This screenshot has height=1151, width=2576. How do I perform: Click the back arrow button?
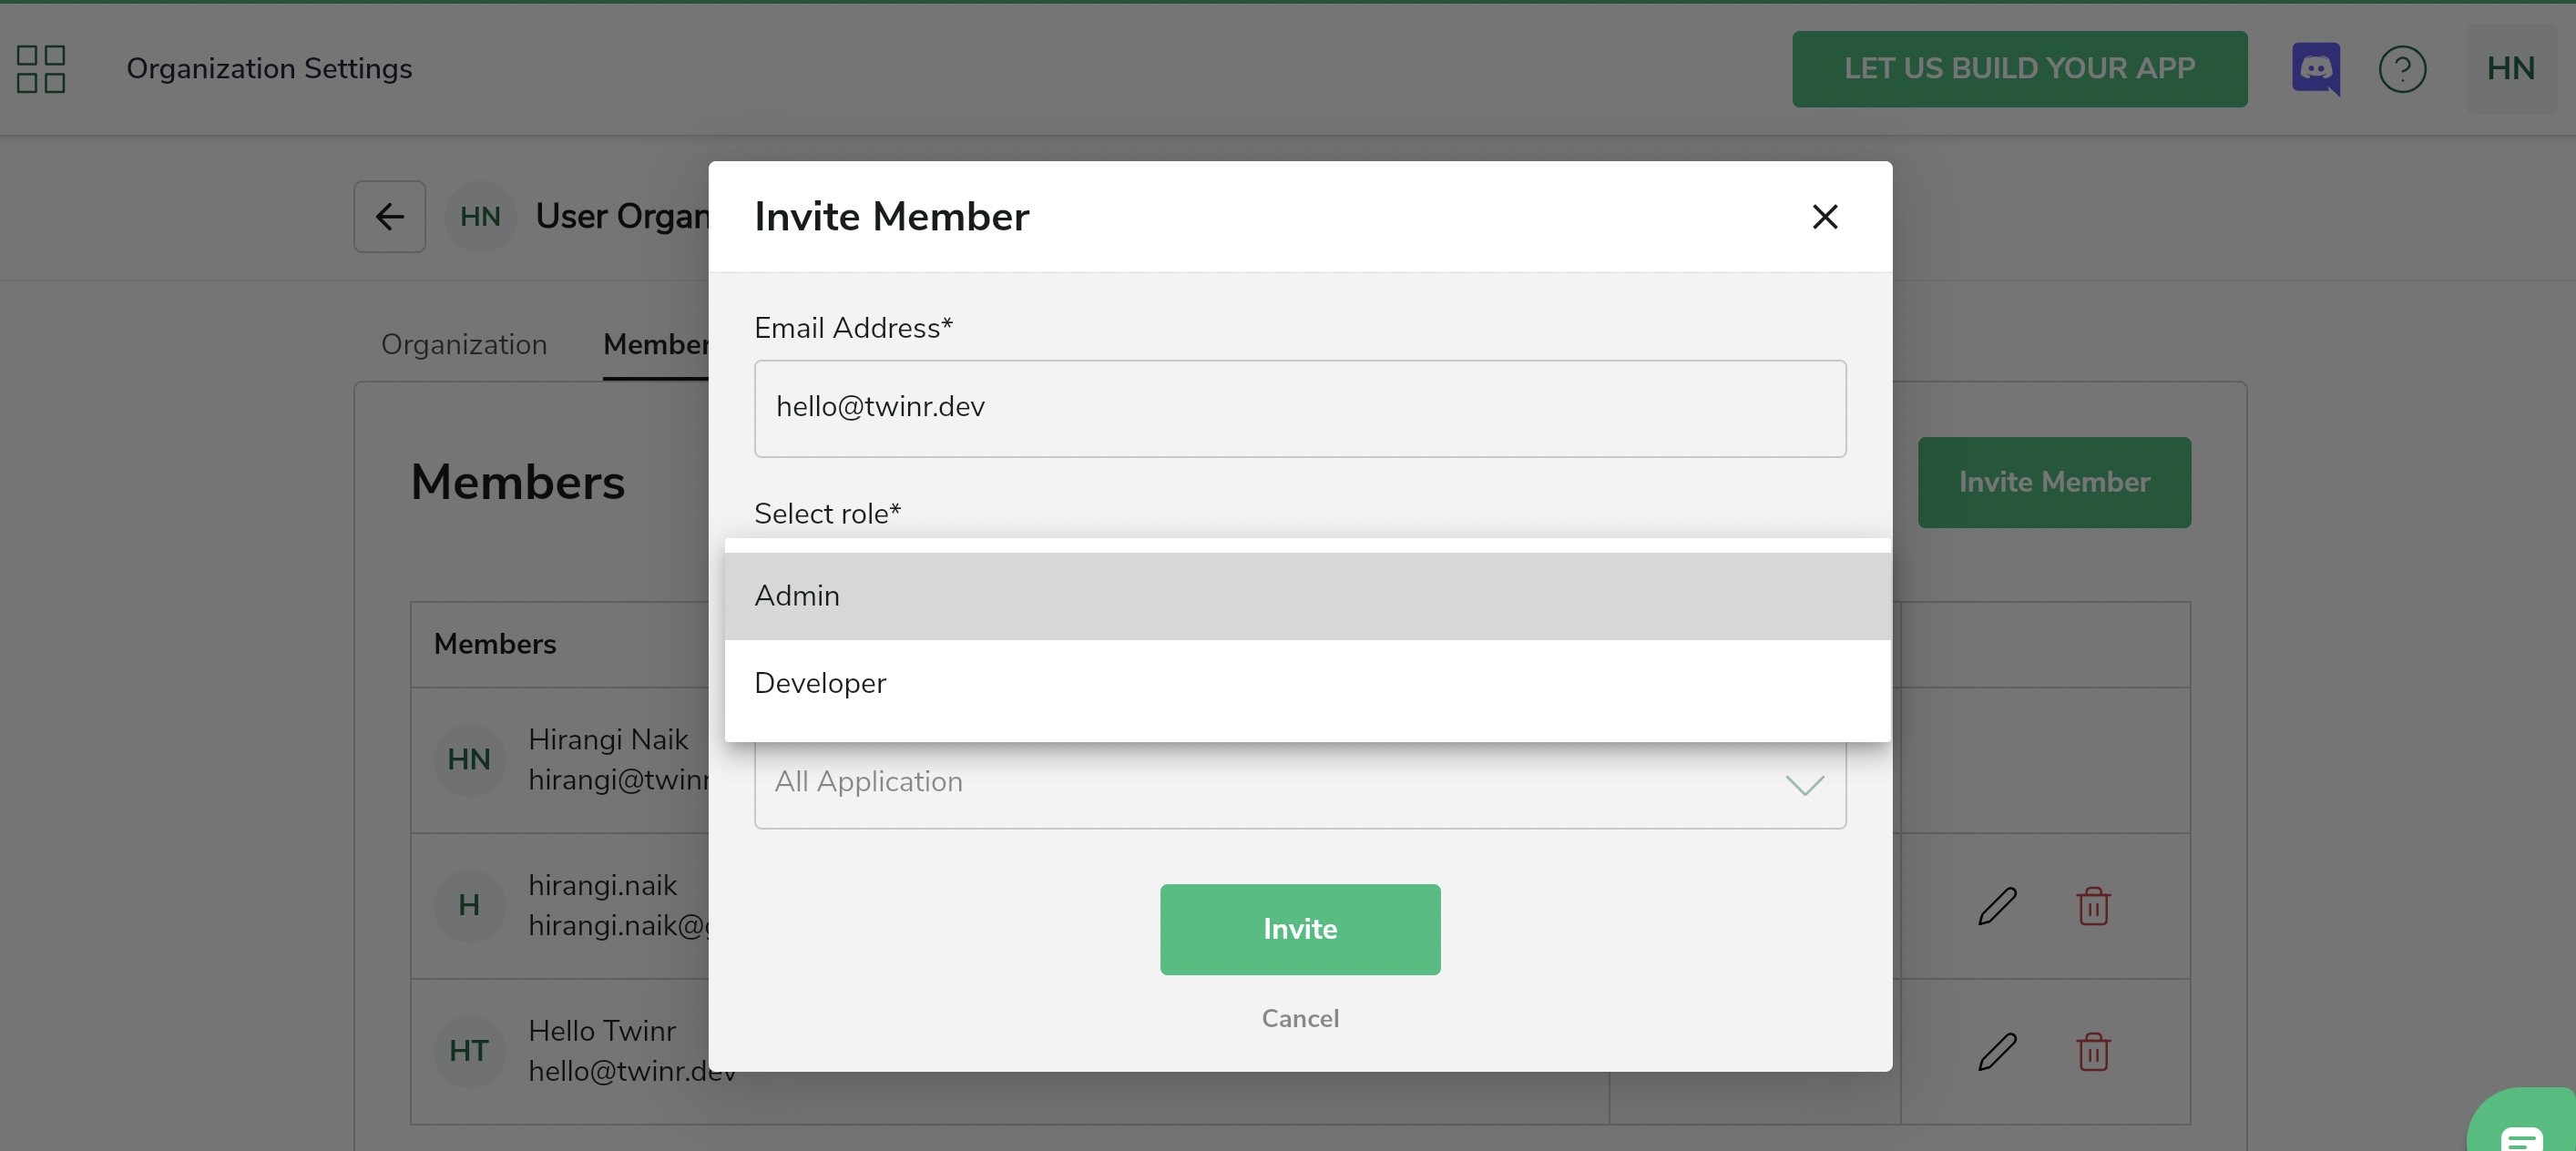pos(389,217)
